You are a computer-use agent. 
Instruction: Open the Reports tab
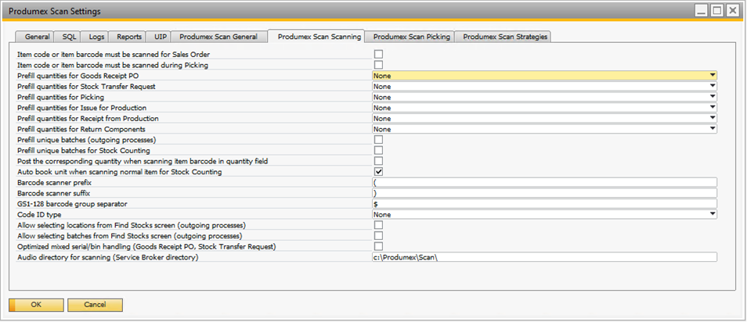point(129,37)
